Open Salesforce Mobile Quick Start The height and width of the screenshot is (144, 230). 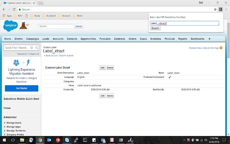tap(22, 99)
